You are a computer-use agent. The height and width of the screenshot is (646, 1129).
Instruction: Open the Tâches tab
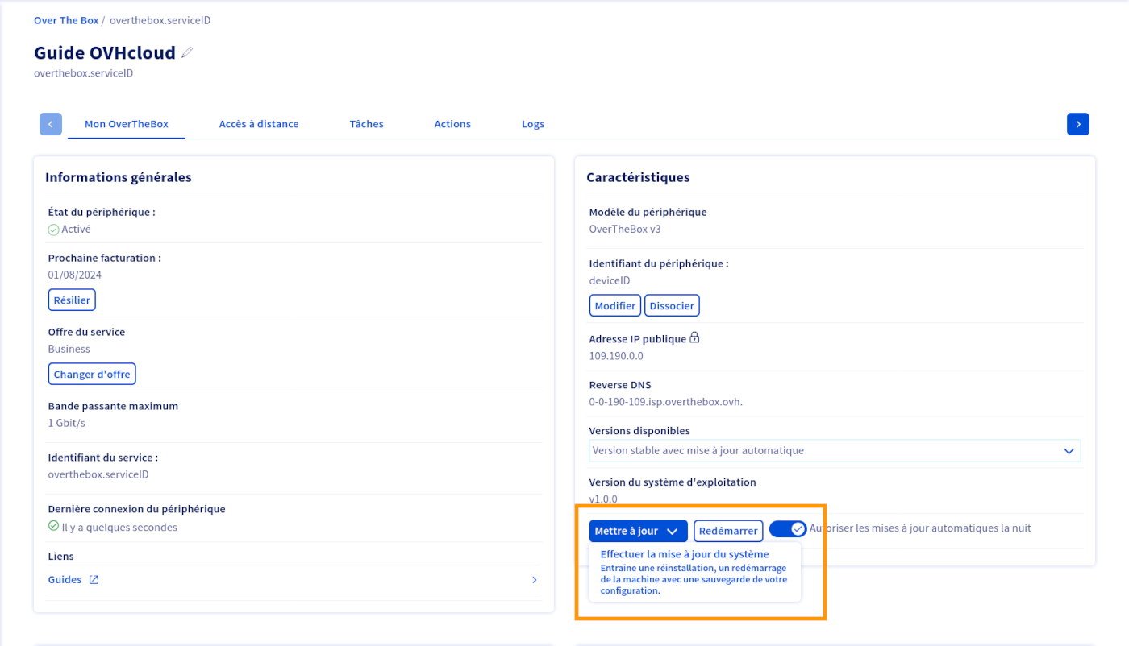[x=366, y=124]
